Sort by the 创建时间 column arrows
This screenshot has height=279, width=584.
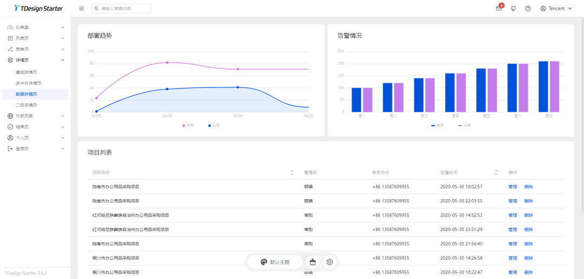(x=496, y=172)
